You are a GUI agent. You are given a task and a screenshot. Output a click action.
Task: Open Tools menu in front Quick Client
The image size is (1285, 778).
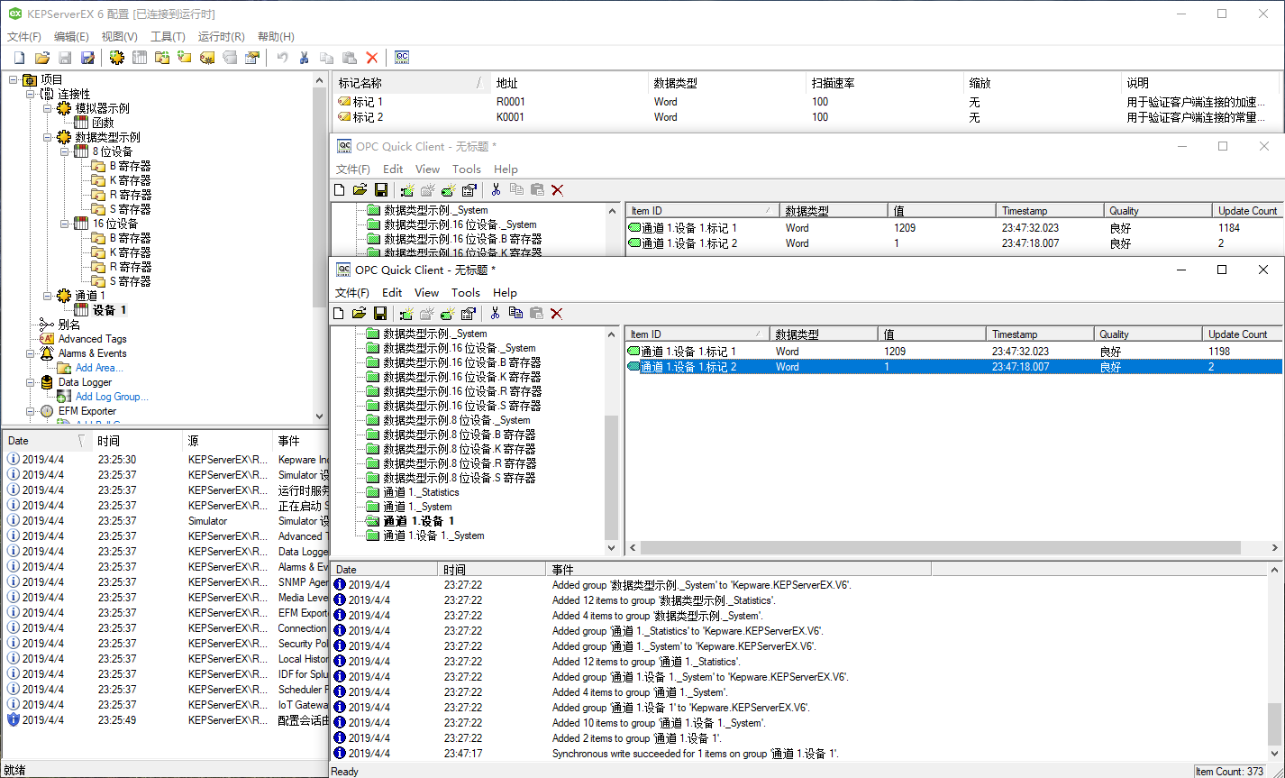pos(466,293)
